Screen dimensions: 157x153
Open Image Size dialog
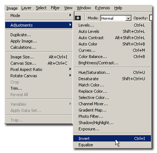(39, 57)
